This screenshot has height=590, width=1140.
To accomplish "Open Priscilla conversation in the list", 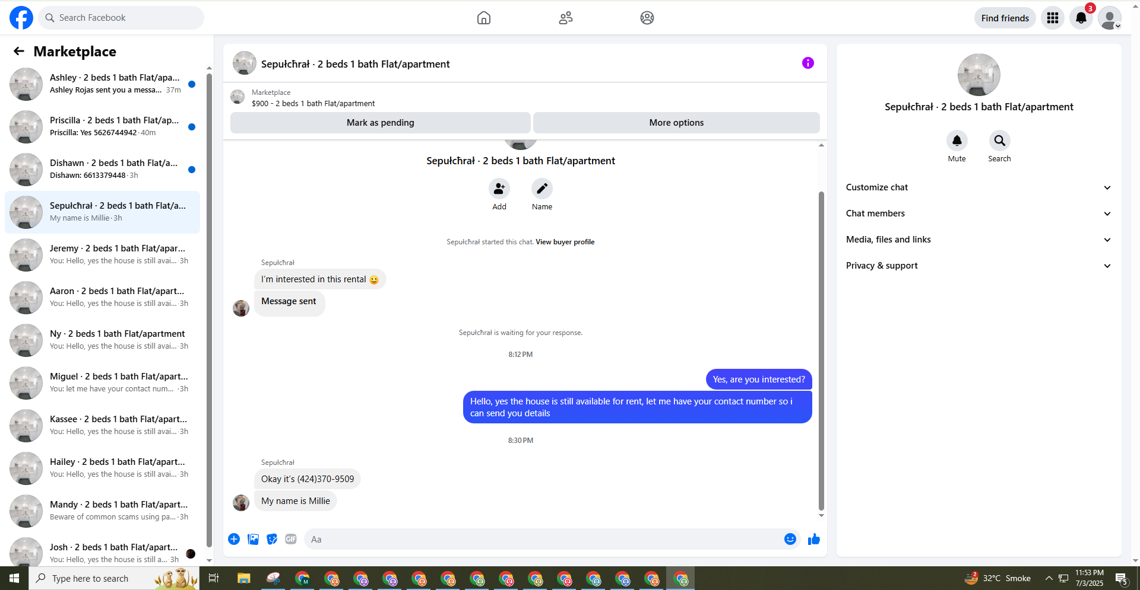I will pyautogui.click(x=102, y=126).
